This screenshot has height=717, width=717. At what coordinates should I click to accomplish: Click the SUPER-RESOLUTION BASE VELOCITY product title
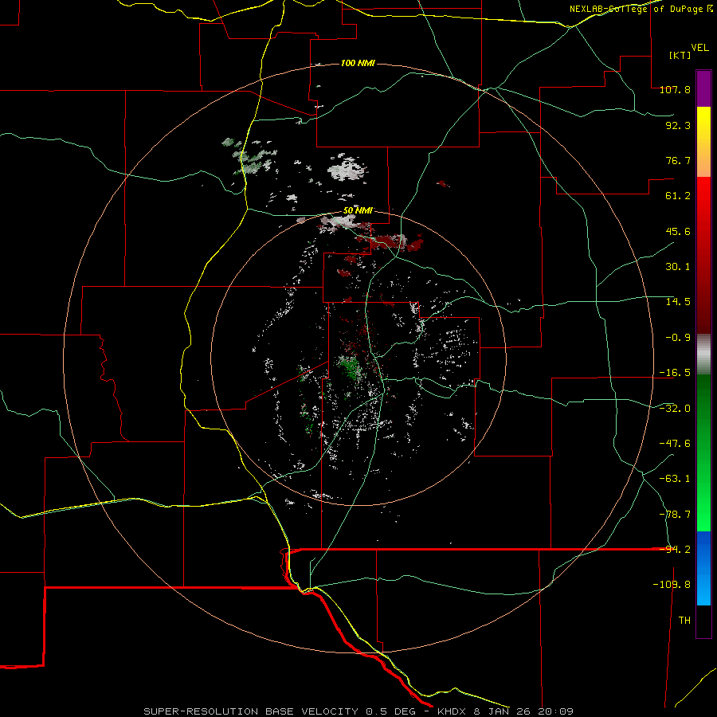click(251, 711)
